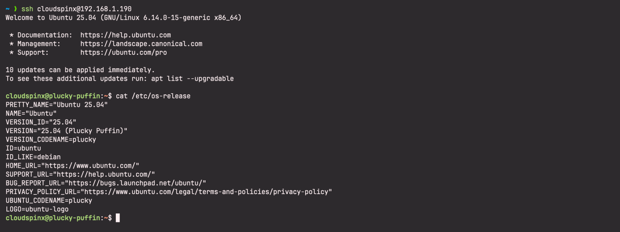620x232 pixels.
Task: Click the cat /etc/os-release command text
Action: pos(153,96)
